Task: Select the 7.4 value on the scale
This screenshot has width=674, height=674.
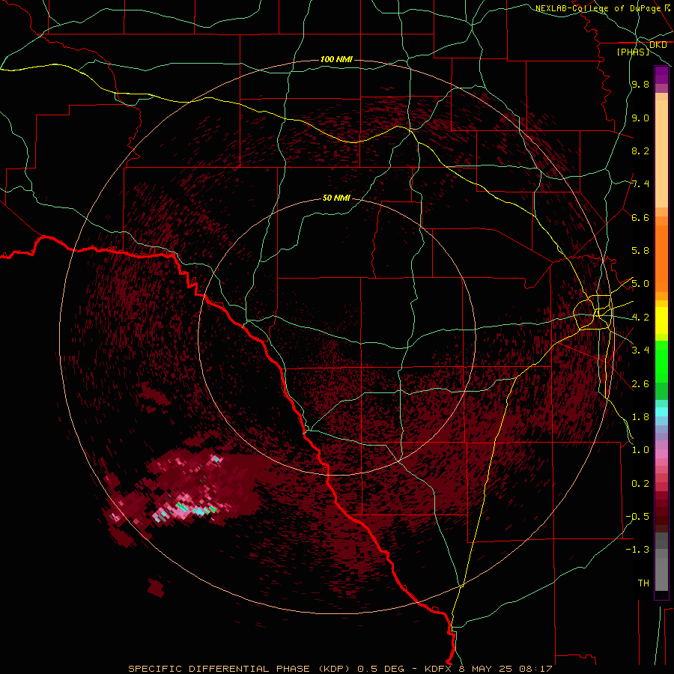Action: click(640, 184)
